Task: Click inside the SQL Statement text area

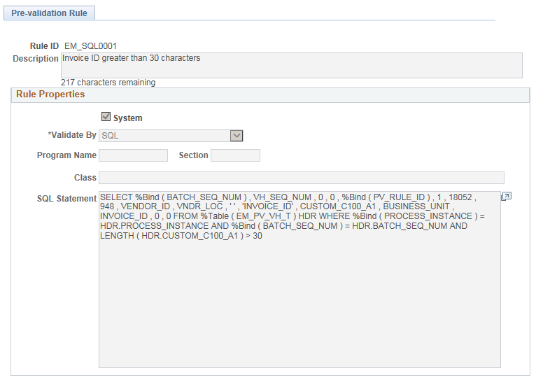Action: pos(299,279)
